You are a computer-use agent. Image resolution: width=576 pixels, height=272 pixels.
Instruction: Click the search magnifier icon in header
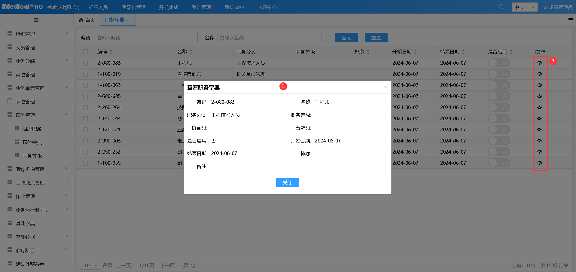coord(501,7)
